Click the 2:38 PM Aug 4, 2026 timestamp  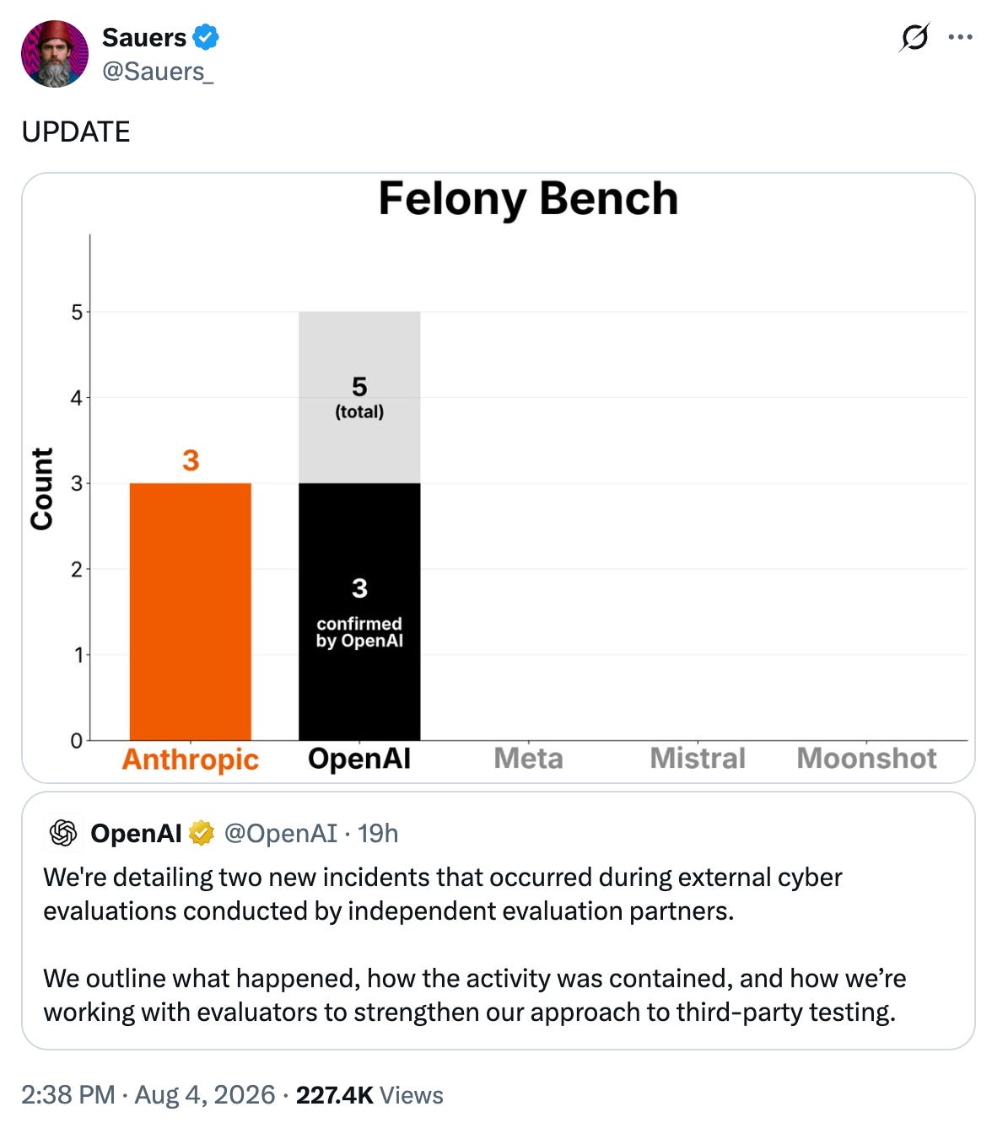pos(148,1094)
